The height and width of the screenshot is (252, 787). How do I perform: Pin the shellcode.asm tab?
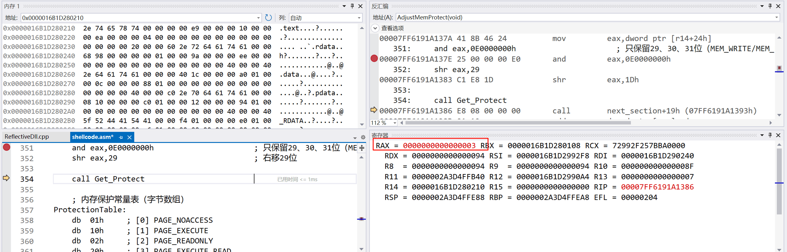121,137
